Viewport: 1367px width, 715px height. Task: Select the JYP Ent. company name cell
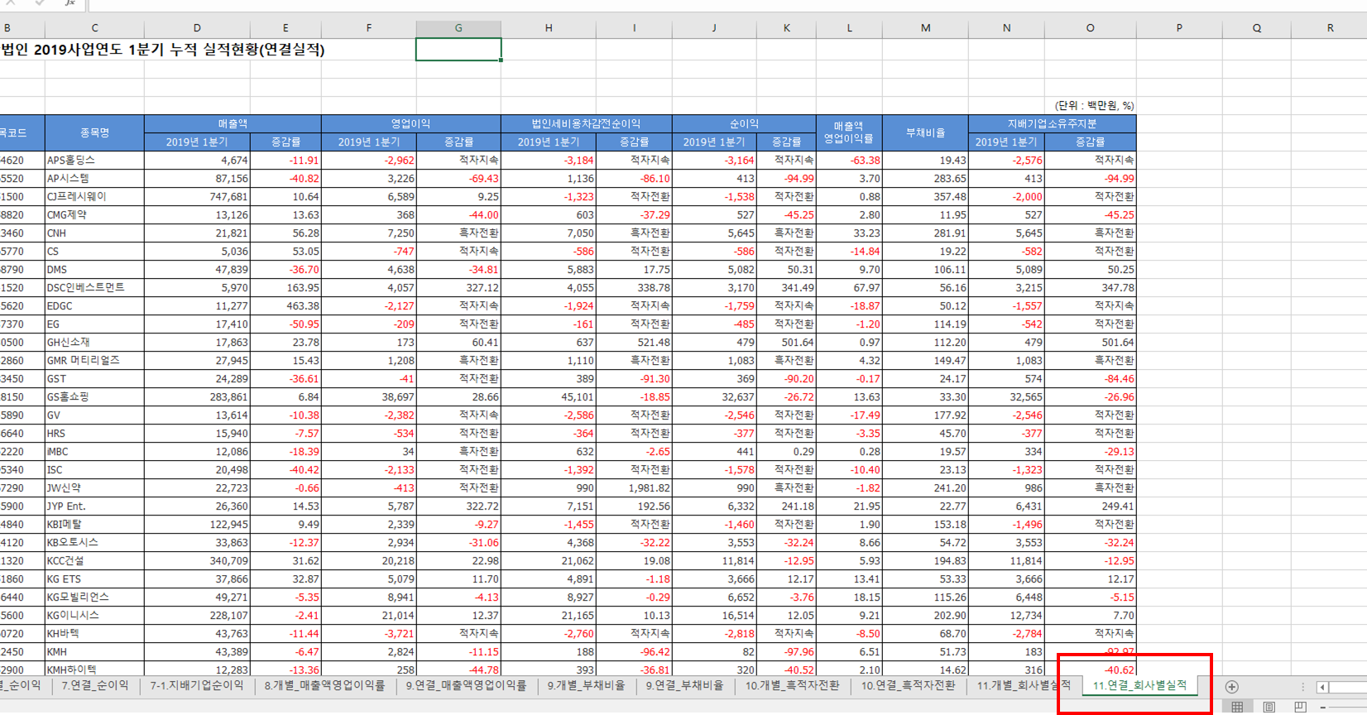pyautogui.click(x=94, y=506)
